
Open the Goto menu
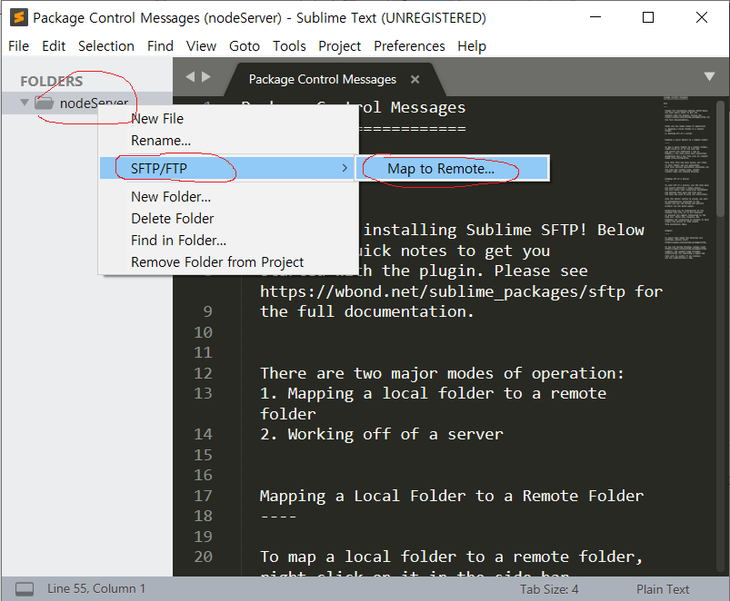[x=245, y=46]
